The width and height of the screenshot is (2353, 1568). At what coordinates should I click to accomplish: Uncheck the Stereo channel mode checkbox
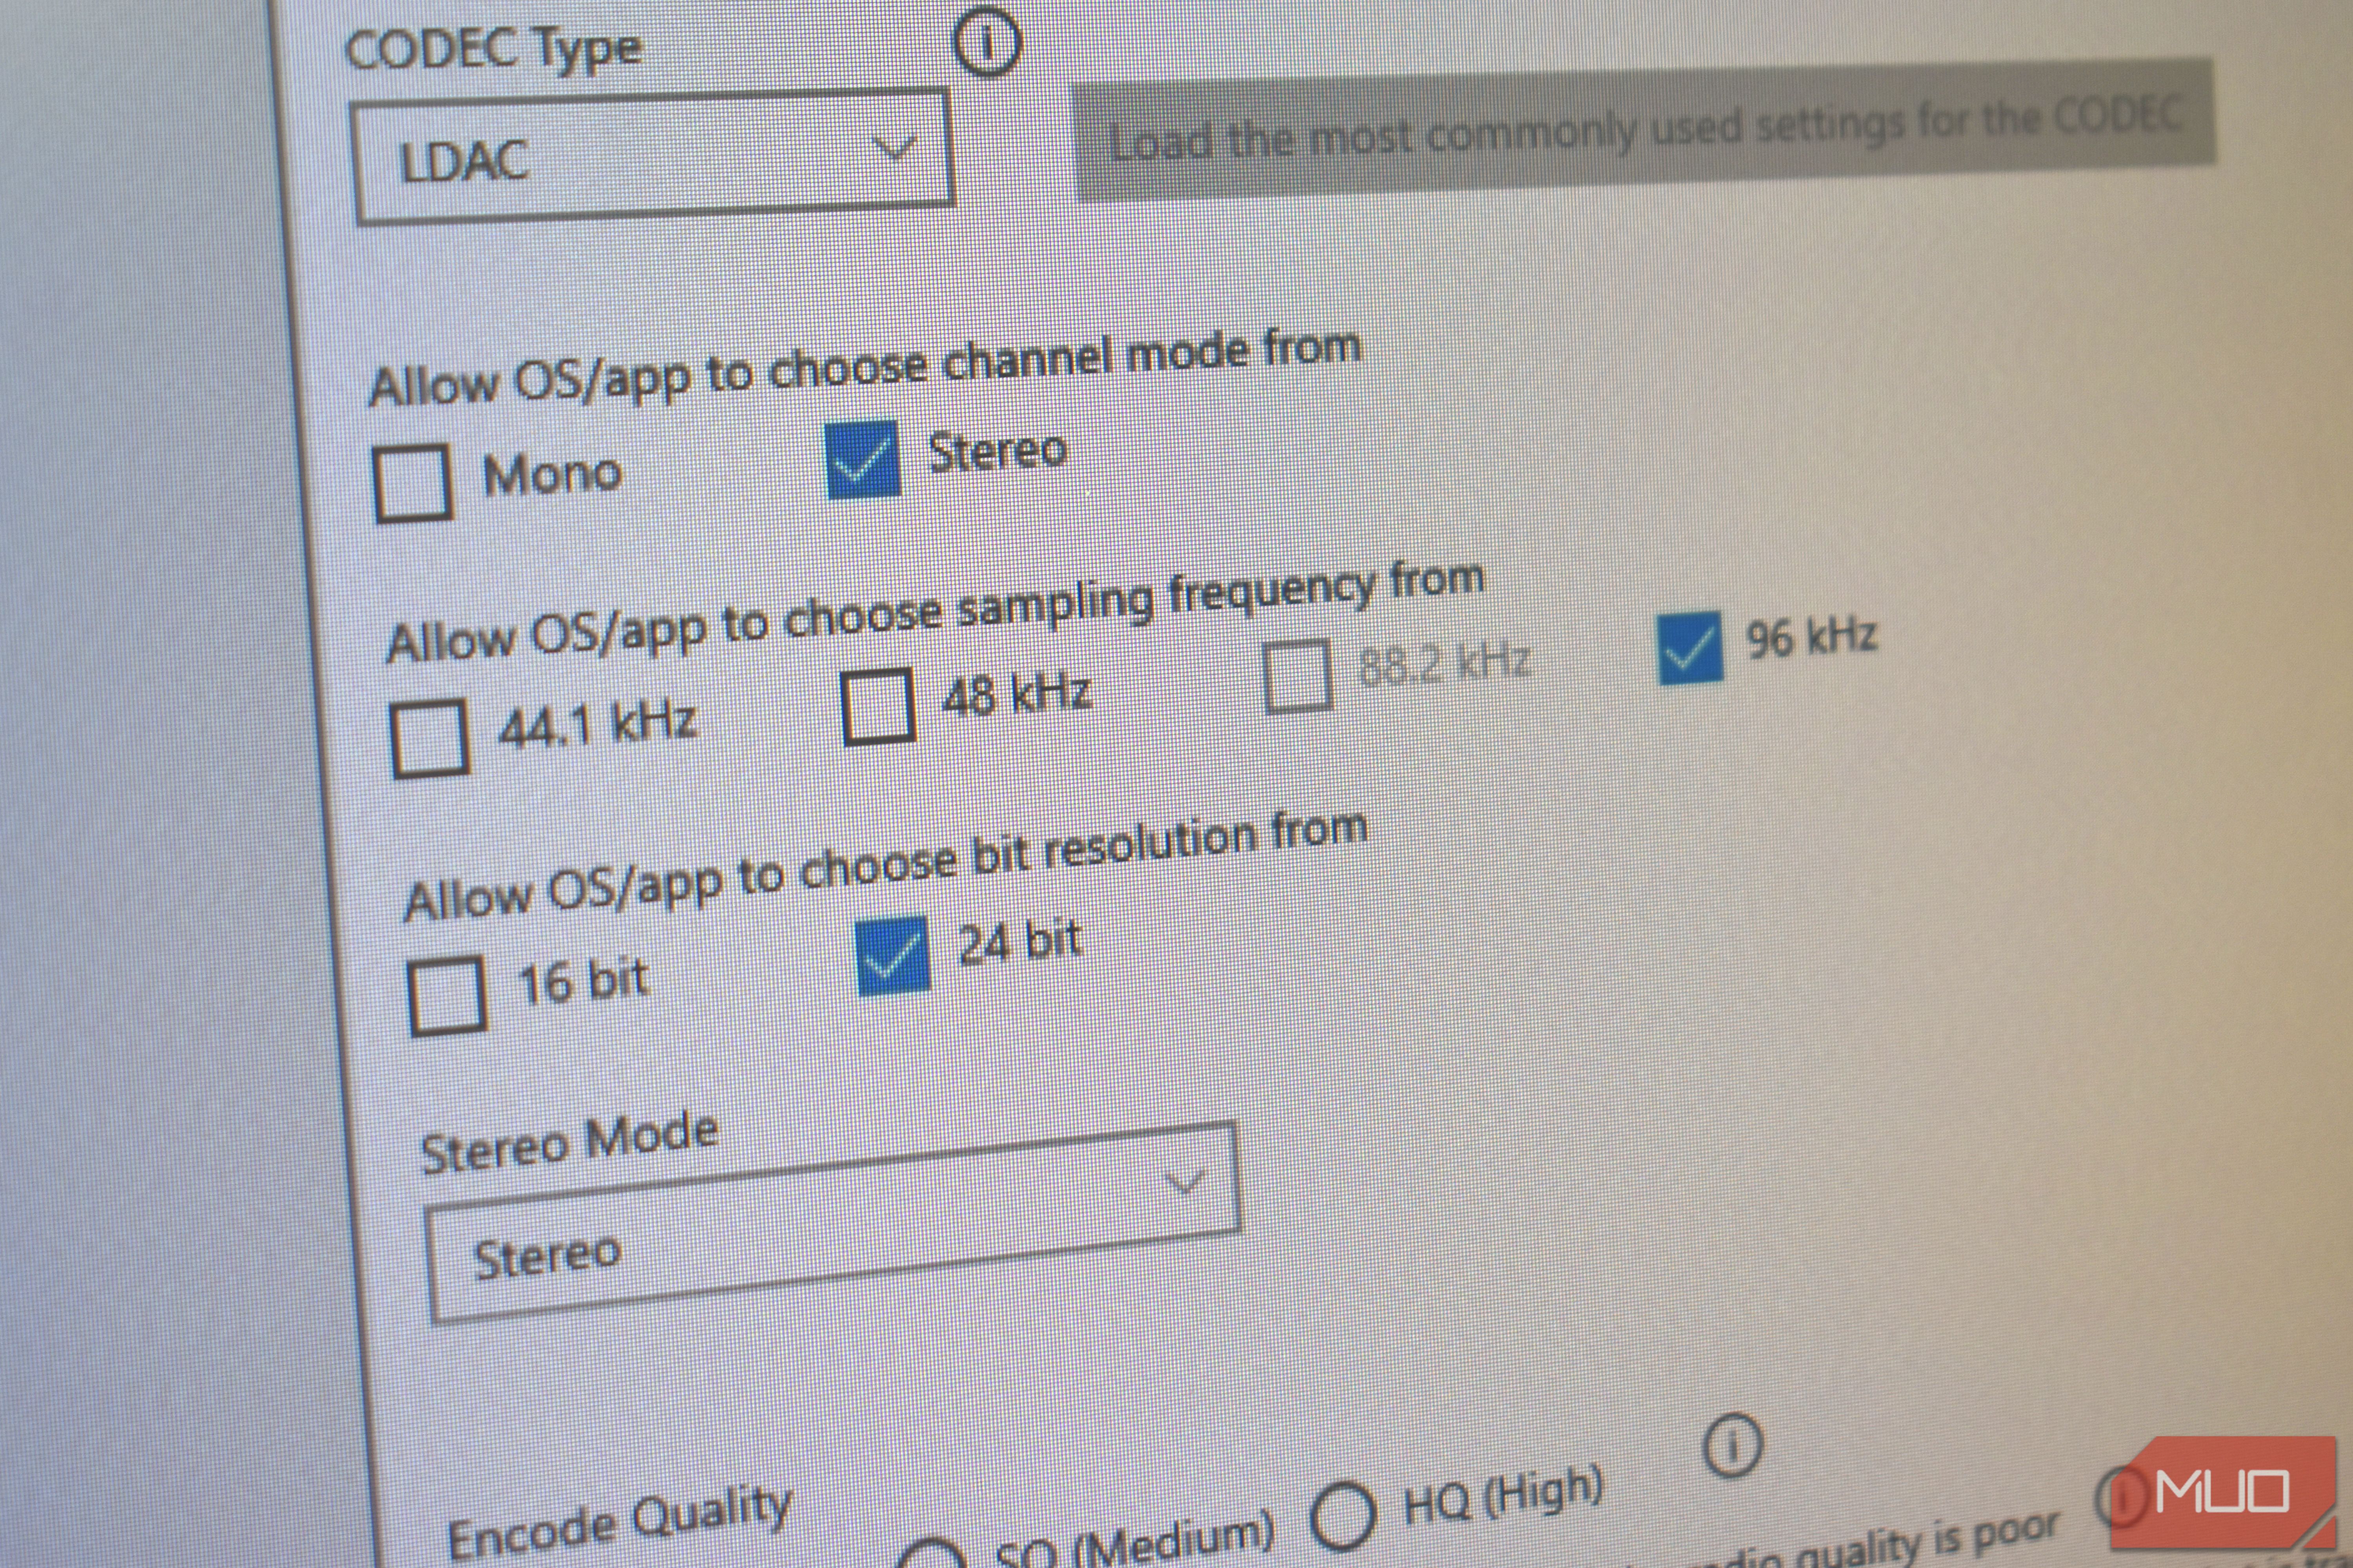point(862,459)
